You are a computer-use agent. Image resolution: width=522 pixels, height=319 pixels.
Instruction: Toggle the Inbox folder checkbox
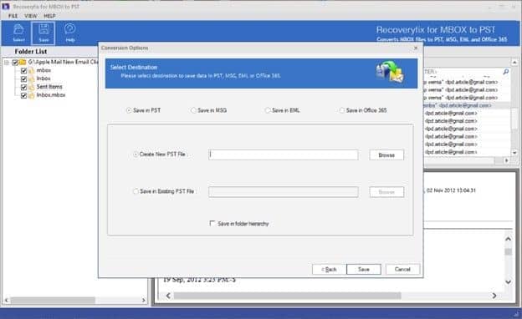[23, 78]
